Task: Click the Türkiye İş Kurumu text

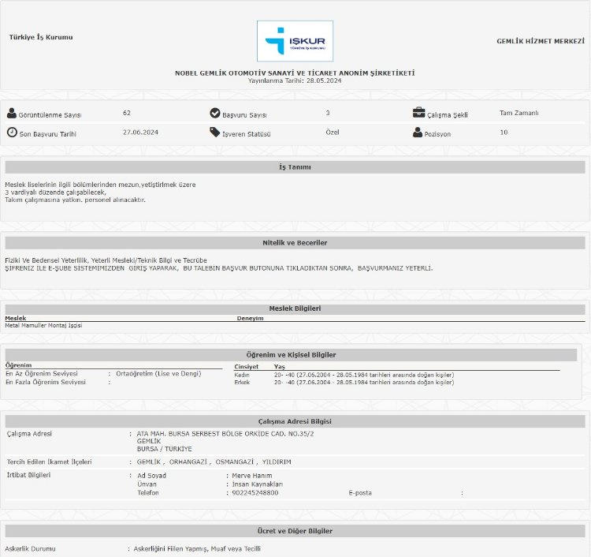Action: point(41,37)
